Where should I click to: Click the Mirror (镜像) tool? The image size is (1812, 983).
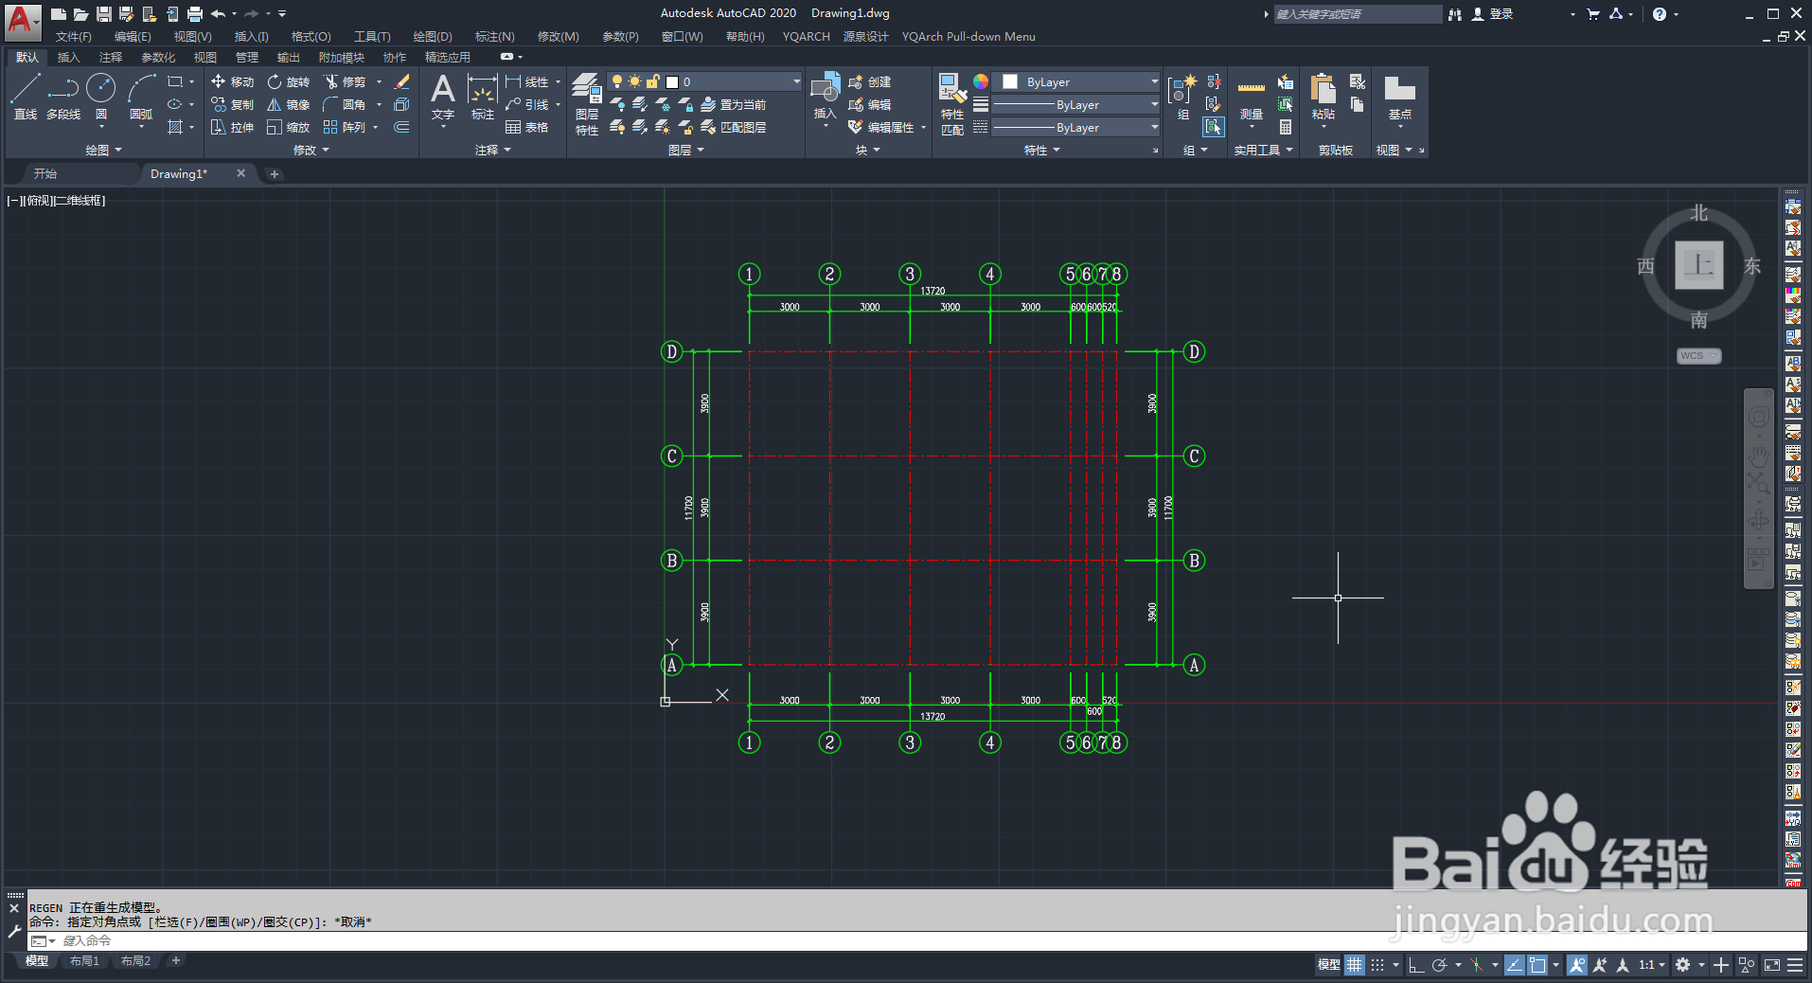pos(289,104)
